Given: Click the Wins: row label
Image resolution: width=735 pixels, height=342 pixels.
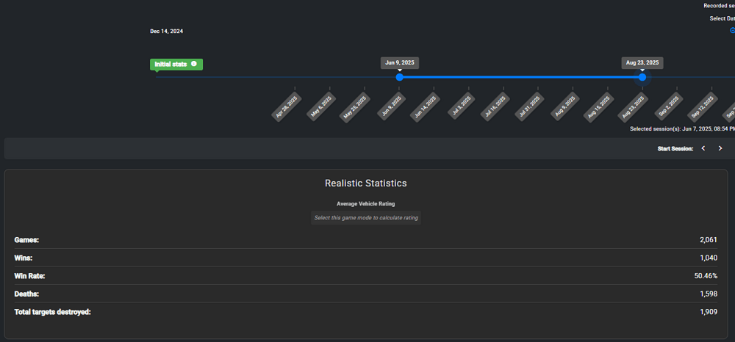Looking at the screenshot, I should [24, 258].
